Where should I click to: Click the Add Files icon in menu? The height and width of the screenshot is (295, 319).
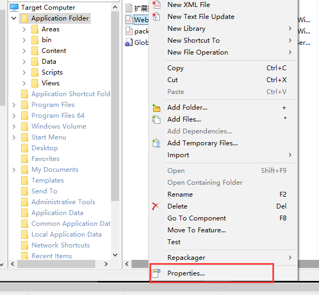point(156,119)
